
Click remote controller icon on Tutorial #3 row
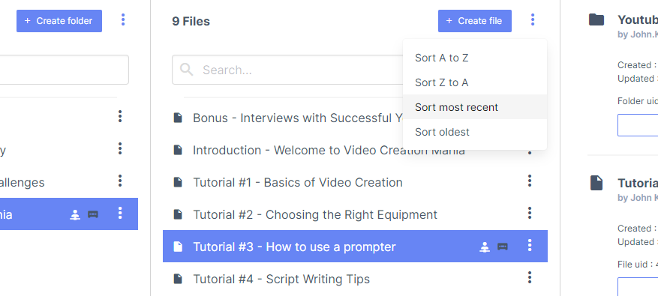click(x=503, y=247)
